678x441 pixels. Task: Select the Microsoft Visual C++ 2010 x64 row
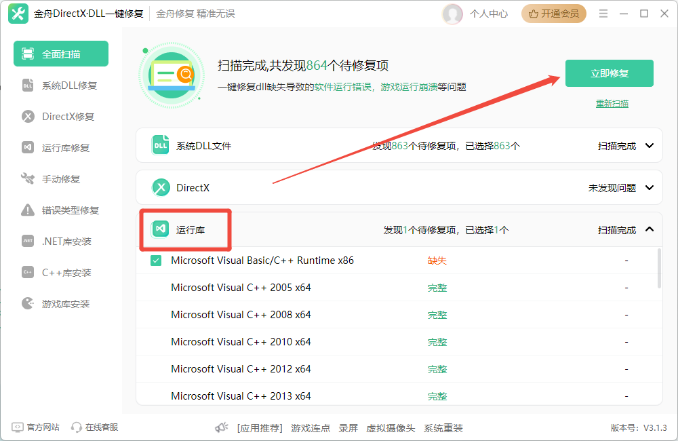tap(399, 342)
